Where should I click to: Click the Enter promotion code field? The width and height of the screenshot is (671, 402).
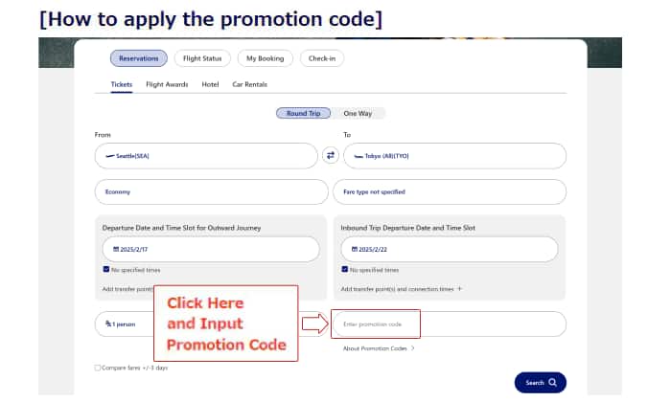pyautogui.click(x=376, y=324)
